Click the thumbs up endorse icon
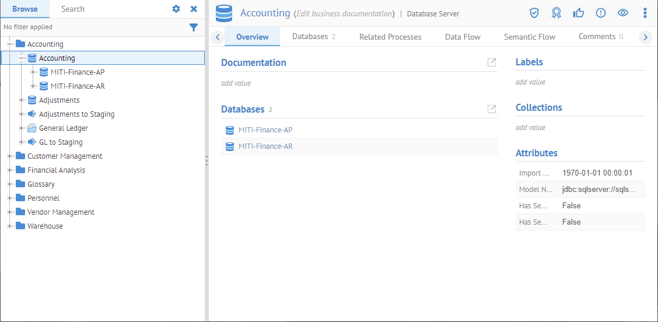The height and width of the screenshot is (322, 658). [578, 13]
